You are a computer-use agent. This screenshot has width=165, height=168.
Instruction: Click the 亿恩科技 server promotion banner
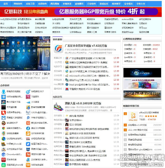81,12
